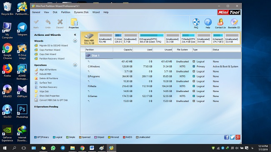Open Telegram desktop icon
Viewport: 271px width, 152px height.
pos(22,29)
